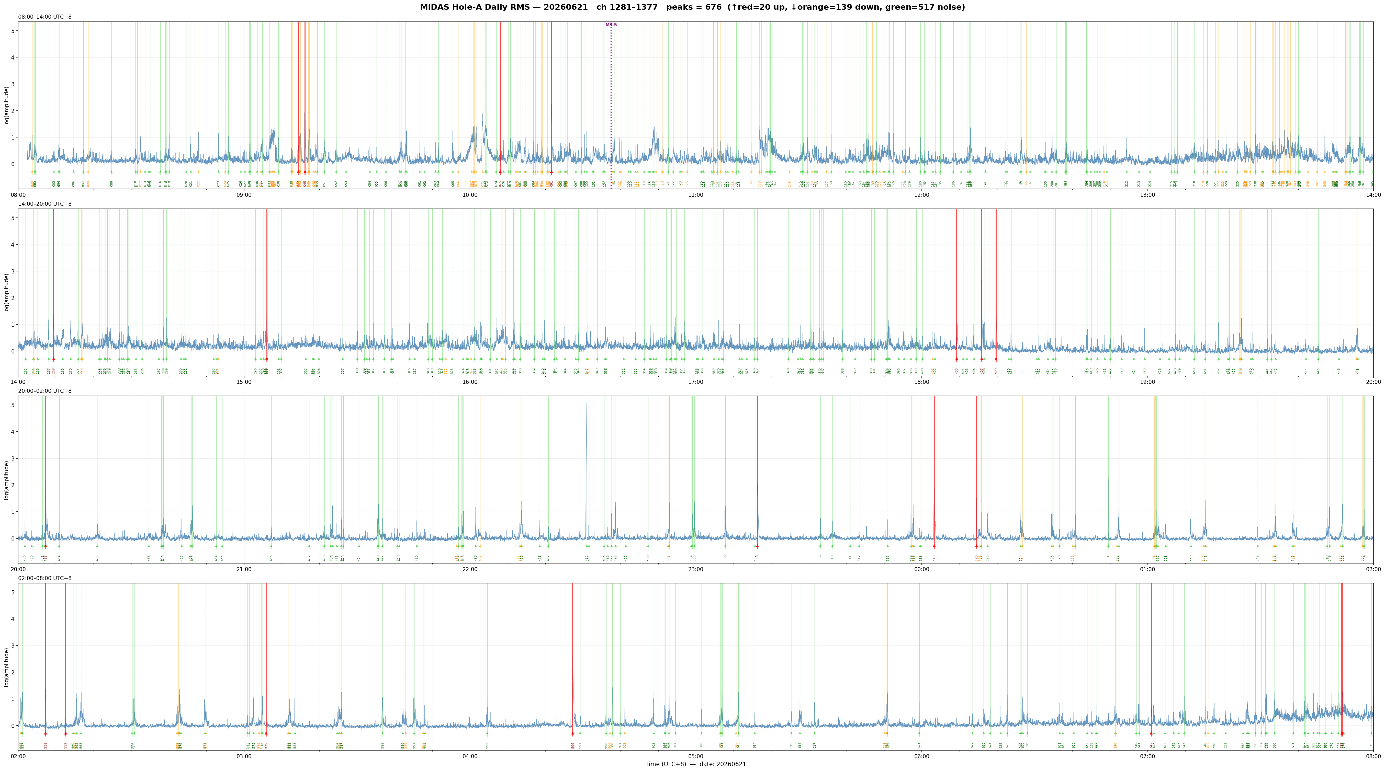
Task: Select the red arrow marker above peak 559
Action: [x=66, y=733]
